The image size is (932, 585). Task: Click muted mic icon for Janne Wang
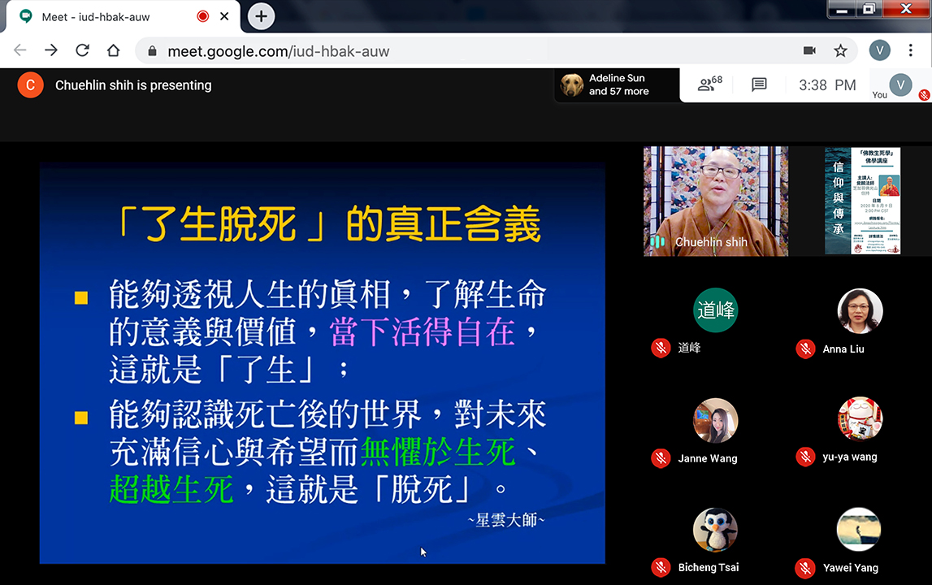pos(661,458)
